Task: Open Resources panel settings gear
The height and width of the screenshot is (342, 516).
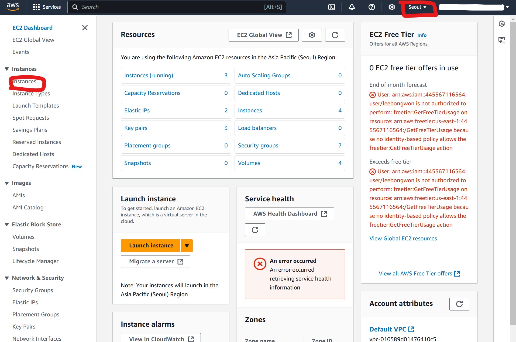Action: click(x=312, y=35)
